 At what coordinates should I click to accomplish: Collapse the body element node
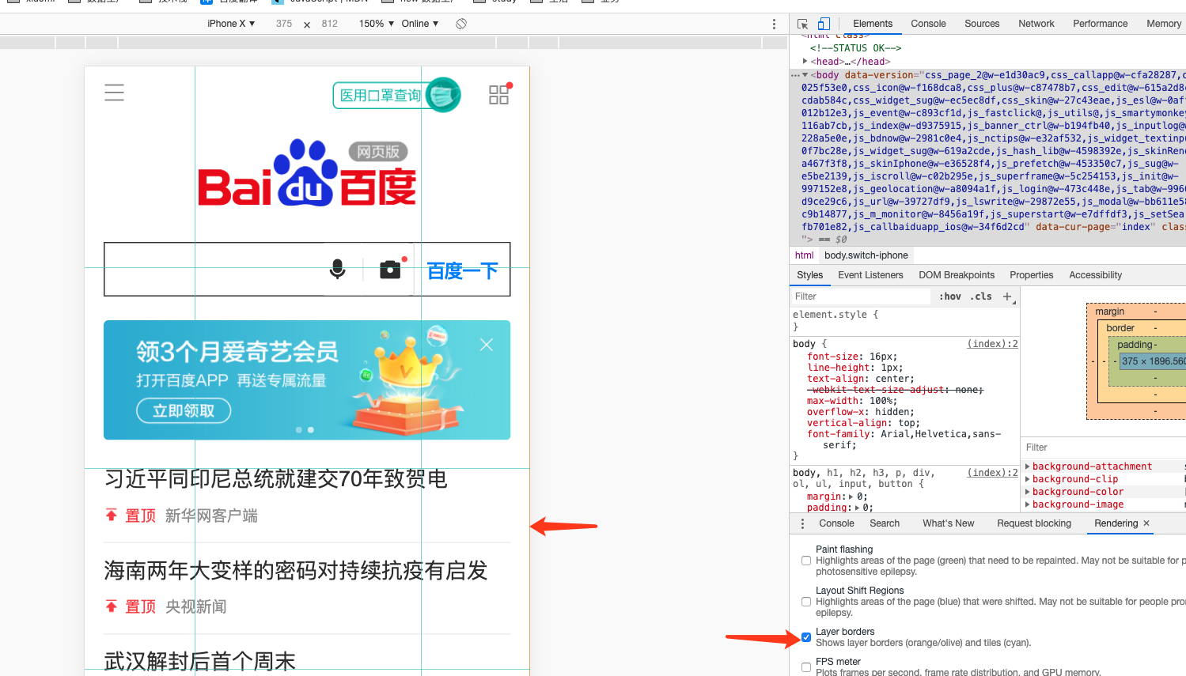tap(805, 75)
